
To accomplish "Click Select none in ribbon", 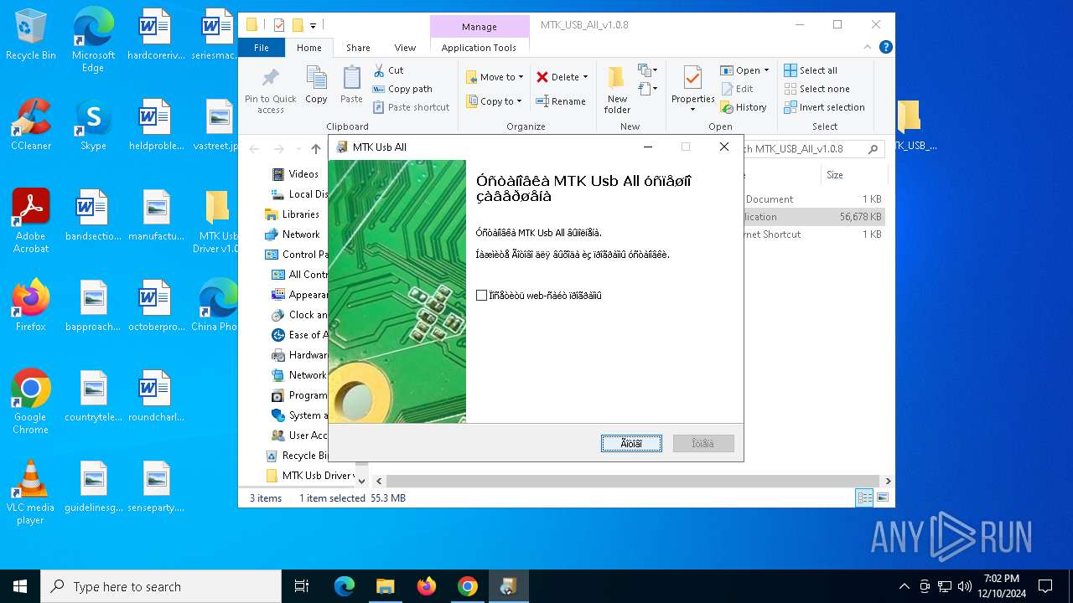I will 816,89.
